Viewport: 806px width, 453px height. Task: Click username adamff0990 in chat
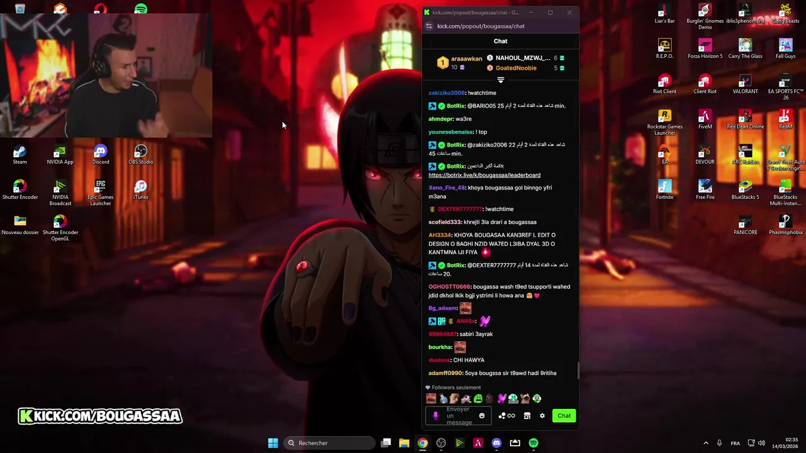(x=445, y=373)
